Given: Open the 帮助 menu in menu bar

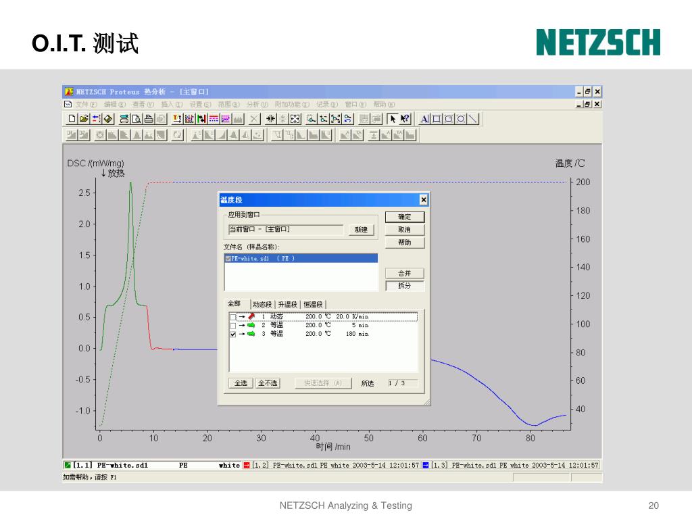Looking at the screenshot, I should click(x=384, y=104).
